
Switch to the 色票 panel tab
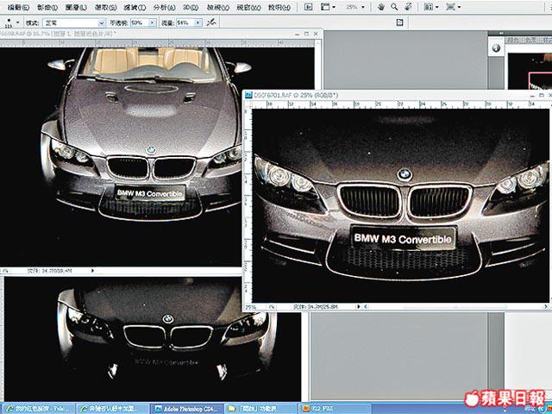531,41
